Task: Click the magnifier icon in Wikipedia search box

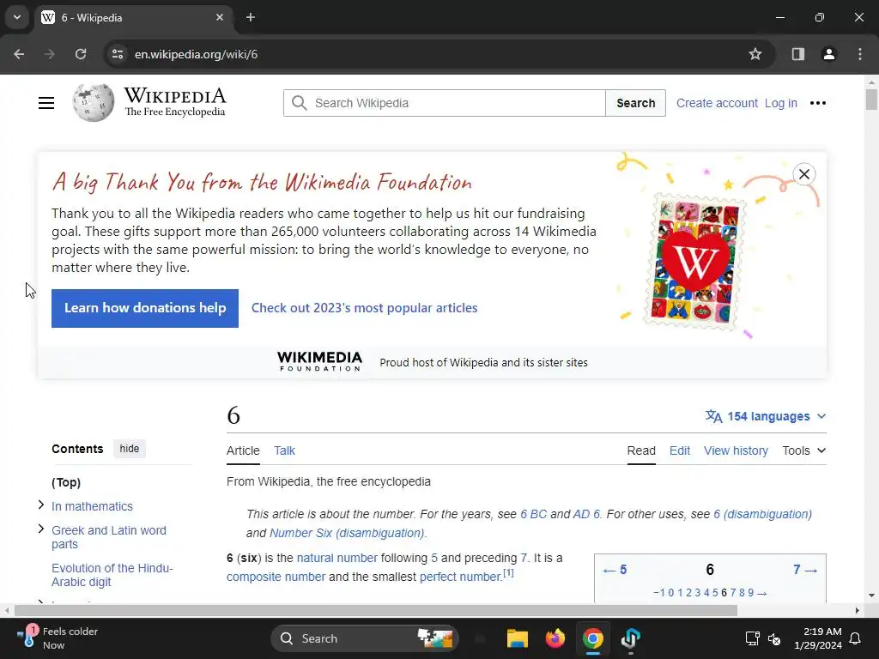Action: (x=300, y=103)
